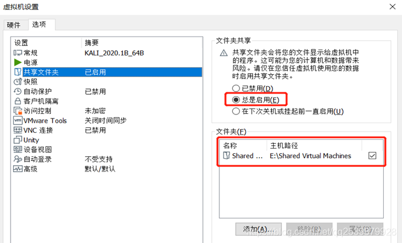Viewport: 402px width, 243px height.
Task: Close the 虚拟机设置 dialog window
Action: point(393,6)
